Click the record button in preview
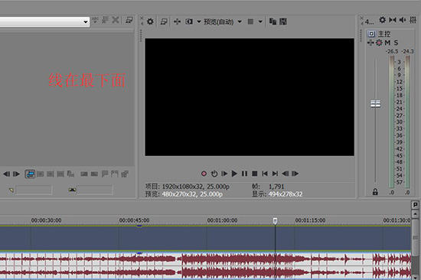421x280 pixels. [204, 174]
